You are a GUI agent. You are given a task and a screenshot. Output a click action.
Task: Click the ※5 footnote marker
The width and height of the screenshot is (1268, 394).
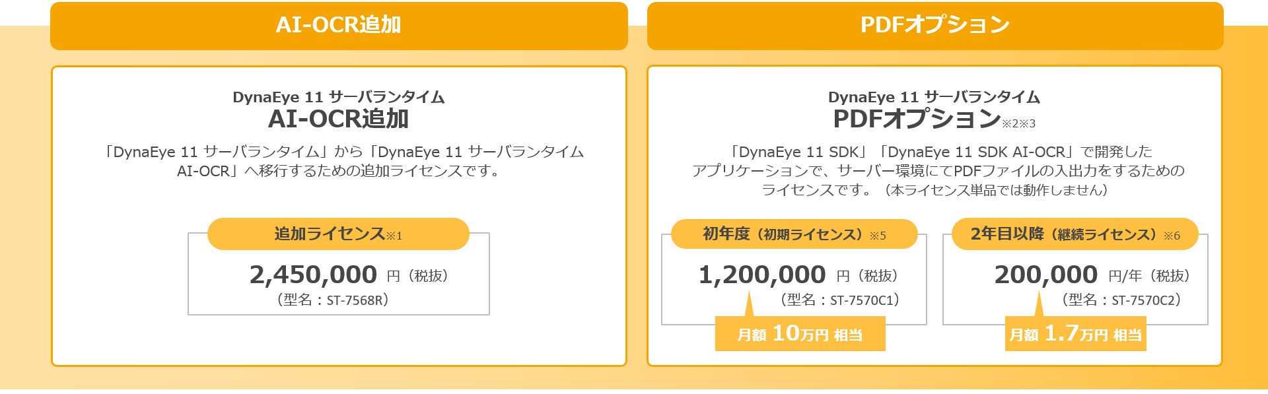pos(878,236)
